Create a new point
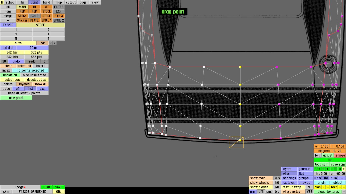 (x=16, y=98)
